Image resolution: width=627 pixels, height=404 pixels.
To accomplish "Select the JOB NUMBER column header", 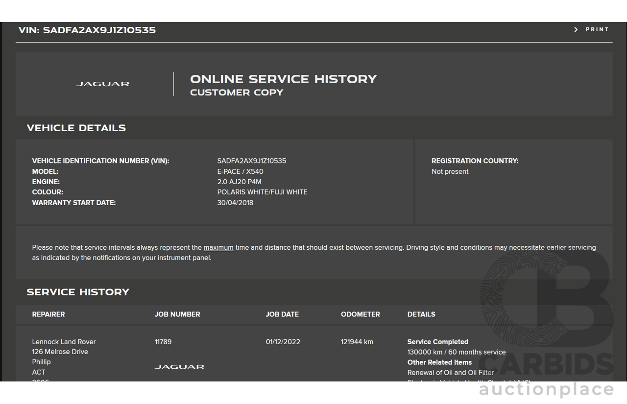I will click(x=177, y=314).
